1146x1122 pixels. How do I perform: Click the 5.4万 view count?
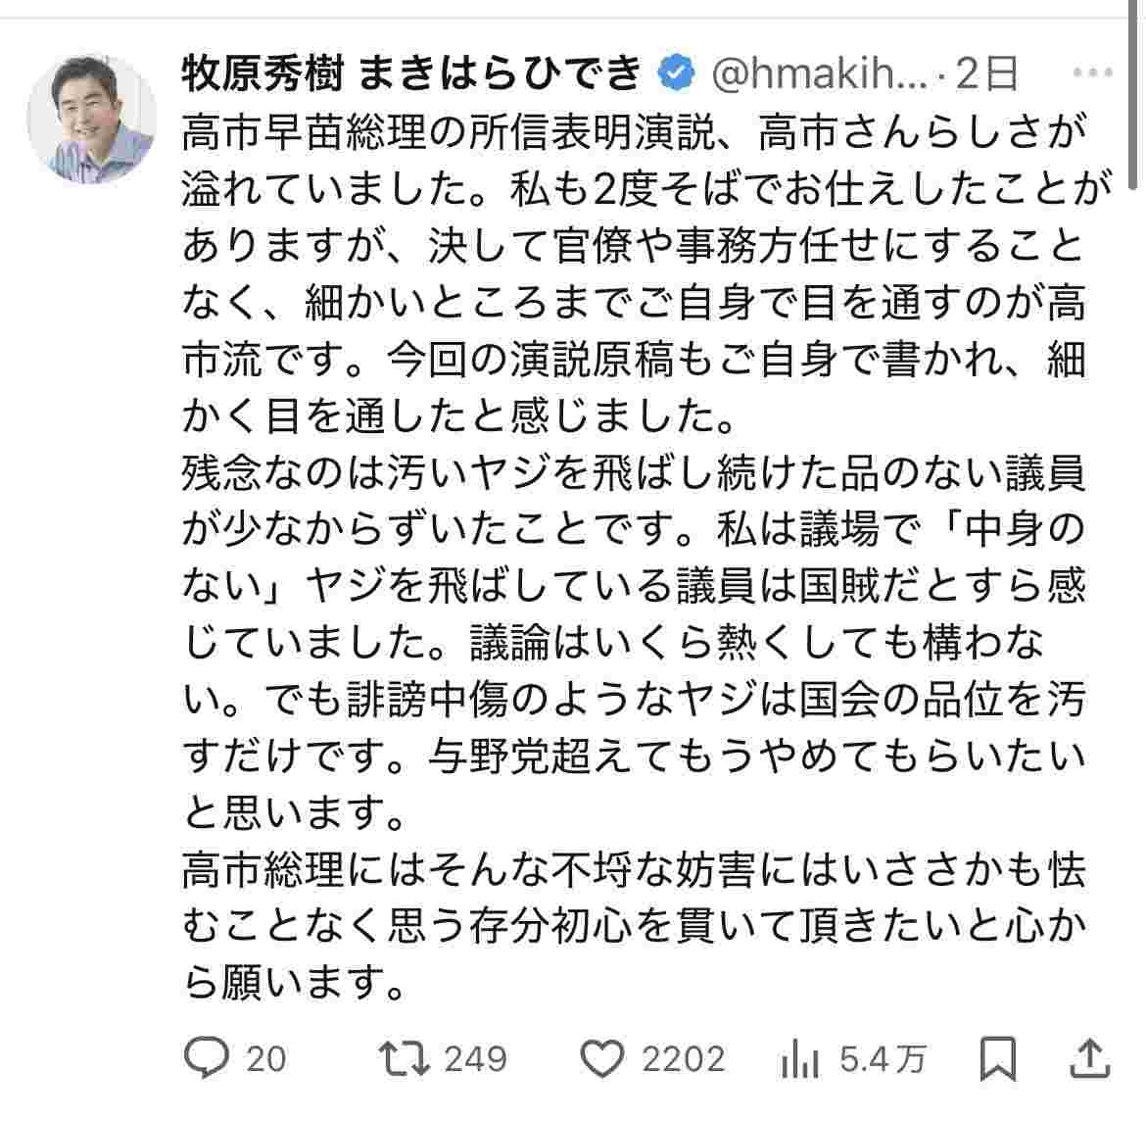tap(883, 1058)
